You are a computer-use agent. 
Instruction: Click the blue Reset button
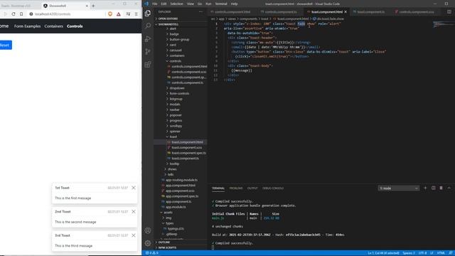[x=5, y=45]
